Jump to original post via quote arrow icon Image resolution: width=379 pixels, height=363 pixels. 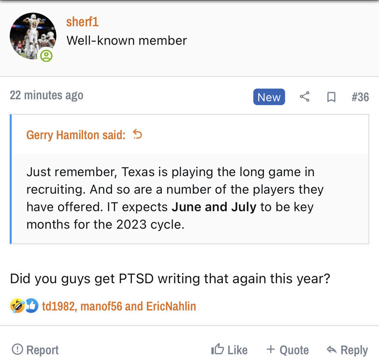coord(138,134)
